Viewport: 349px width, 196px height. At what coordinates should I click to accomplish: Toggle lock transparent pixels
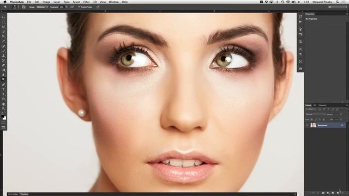point(311,120)
